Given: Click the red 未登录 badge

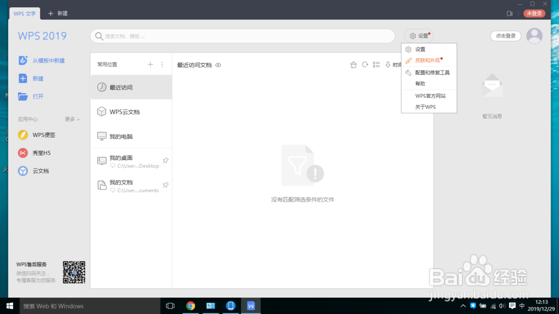Looking at the screenshot, I should (x=534, y=13).
